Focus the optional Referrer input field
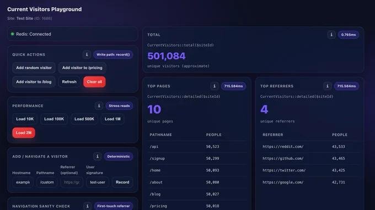 [72, 182]
